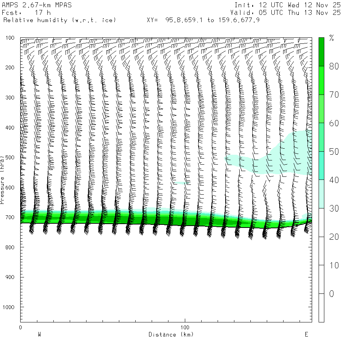
Task: Click the XY coordinates text '95.8,659.1 to 159.6,677.9'
Action: [x=212, y=20]
